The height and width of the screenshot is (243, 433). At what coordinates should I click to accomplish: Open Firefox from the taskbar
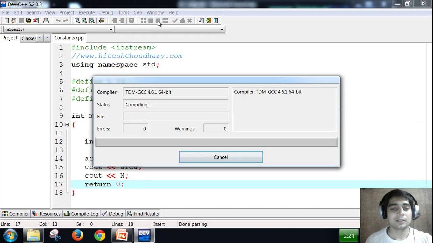coord(77,235)
